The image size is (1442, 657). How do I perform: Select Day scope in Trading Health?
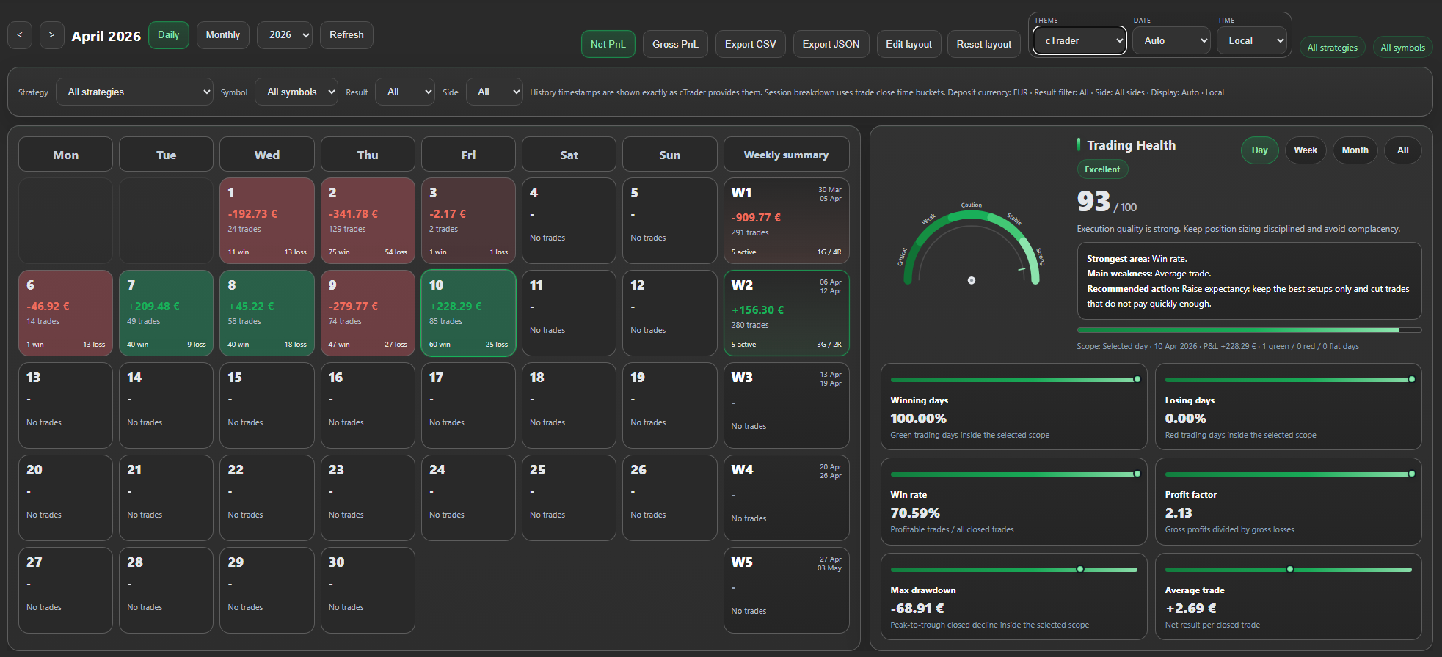(1260, 150)
